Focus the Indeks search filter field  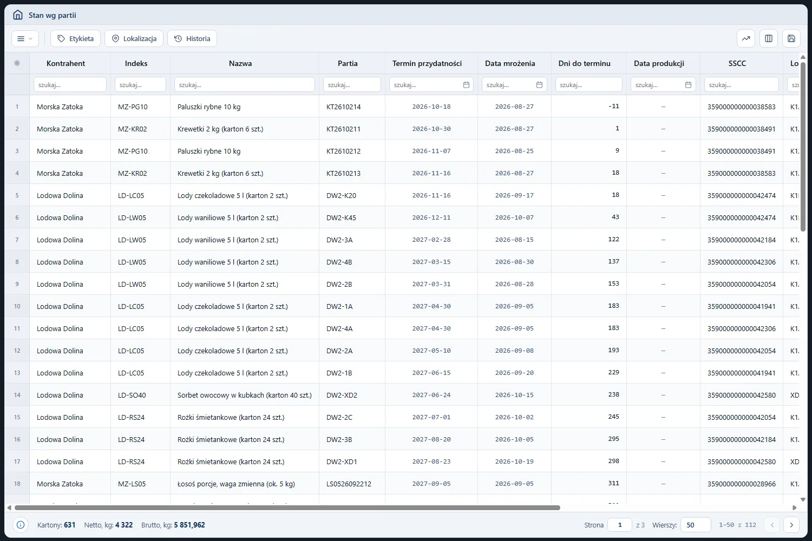(x=140, y=85)
